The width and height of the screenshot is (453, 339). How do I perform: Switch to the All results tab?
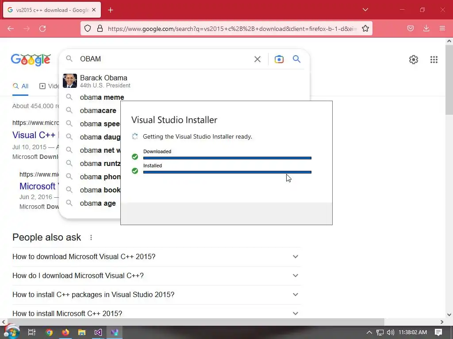pyautogui.click(x=20, y=86)
